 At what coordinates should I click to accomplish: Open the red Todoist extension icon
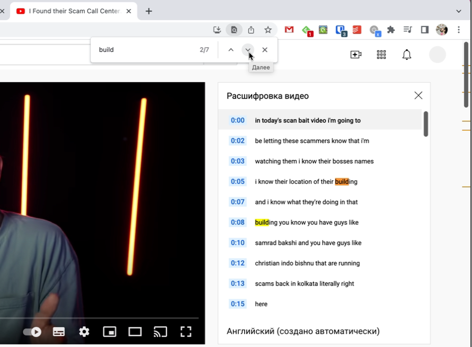(357, 30)
